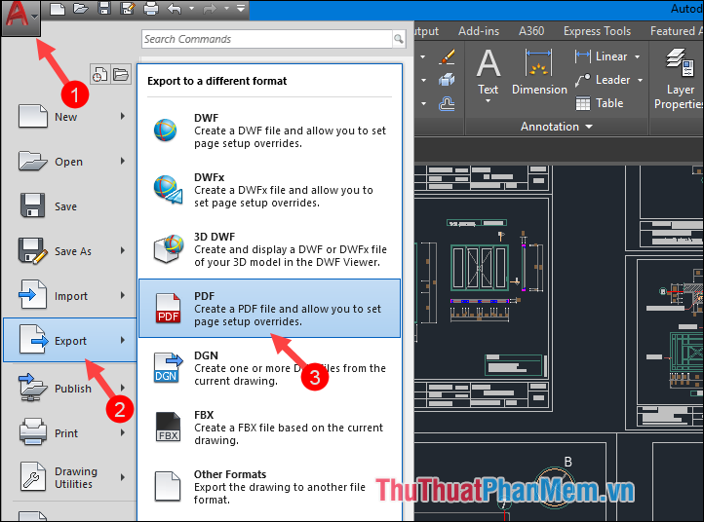This screenshot has width=704, height=522.
Task: Click the Undo arrow icon
Action: click(x=176, y=10)
